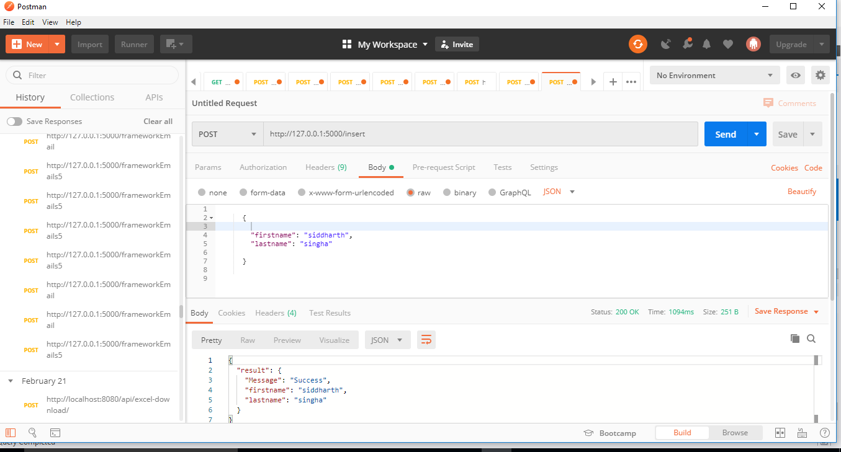Click the blue Send button
841x452 pixels.
(x=726, y=134)
